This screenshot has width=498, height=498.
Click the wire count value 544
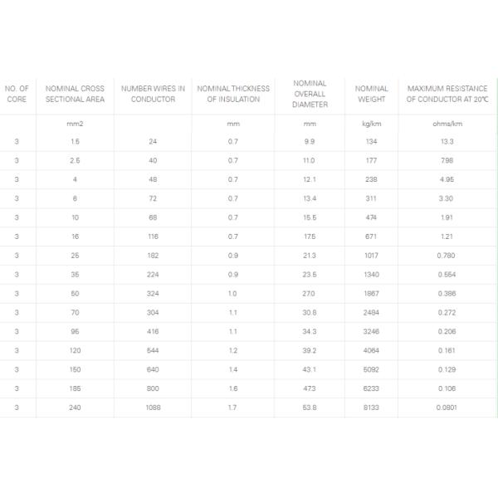(153, 350)
